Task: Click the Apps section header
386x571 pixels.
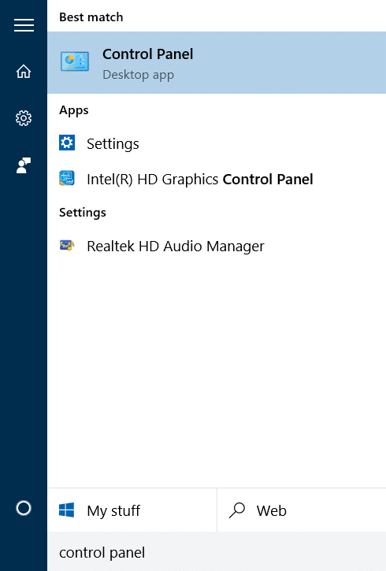Action: click(74, 110)
